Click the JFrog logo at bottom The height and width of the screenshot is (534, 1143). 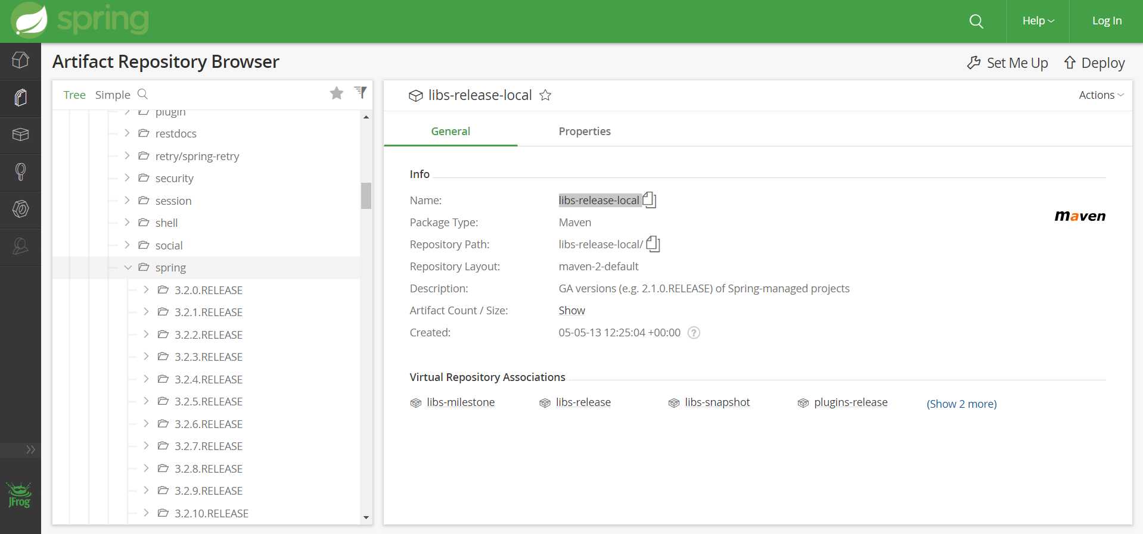click(x=20, y=495)
